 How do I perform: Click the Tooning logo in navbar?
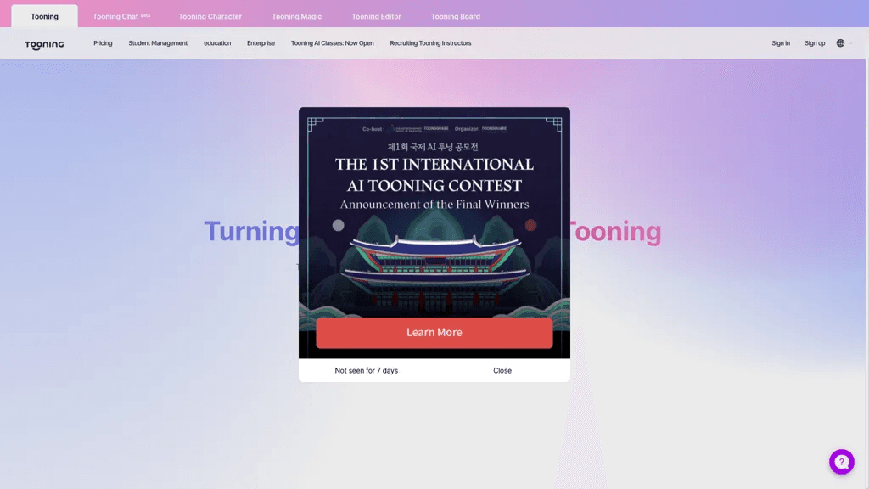(44, 44)
